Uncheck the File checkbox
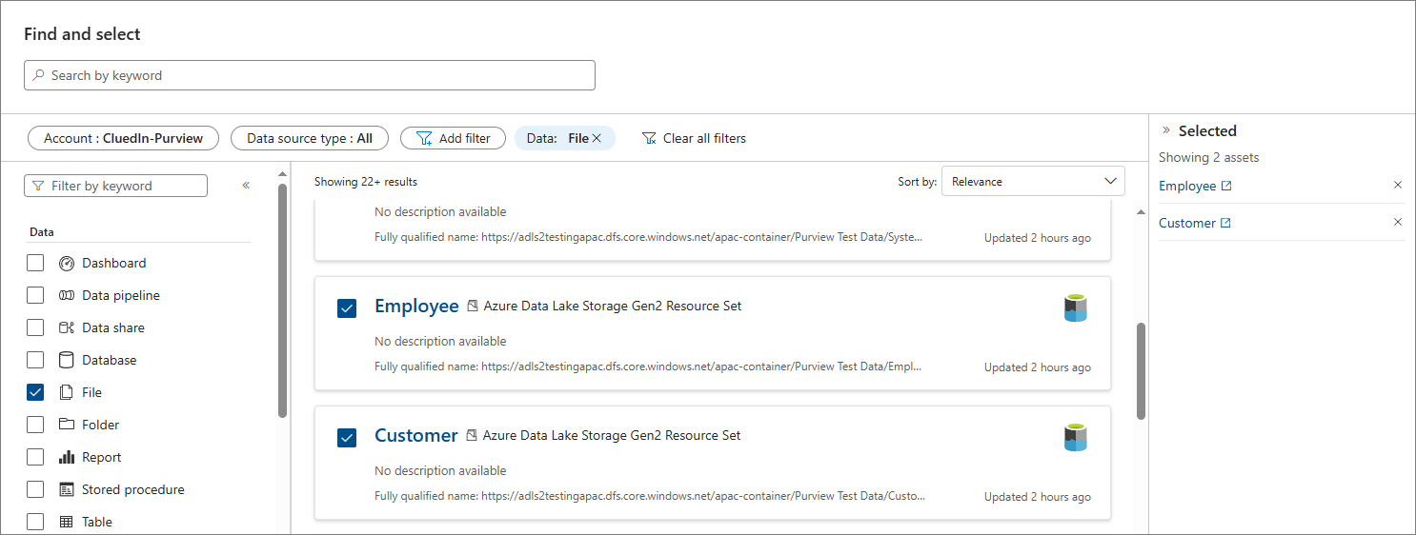Screen dimensions: 1416x535 (35, 392)
